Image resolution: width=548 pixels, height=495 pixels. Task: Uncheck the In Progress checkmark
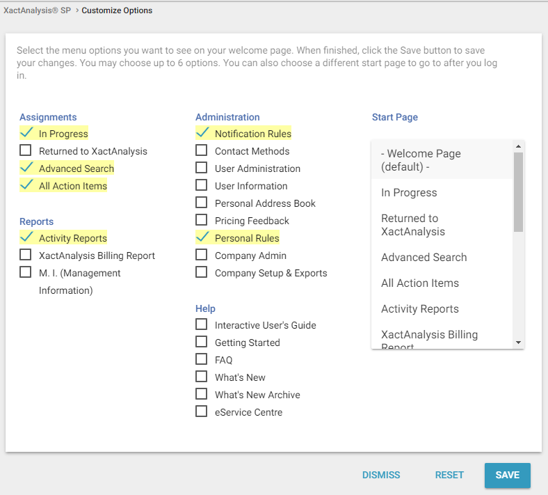point(26,133)
